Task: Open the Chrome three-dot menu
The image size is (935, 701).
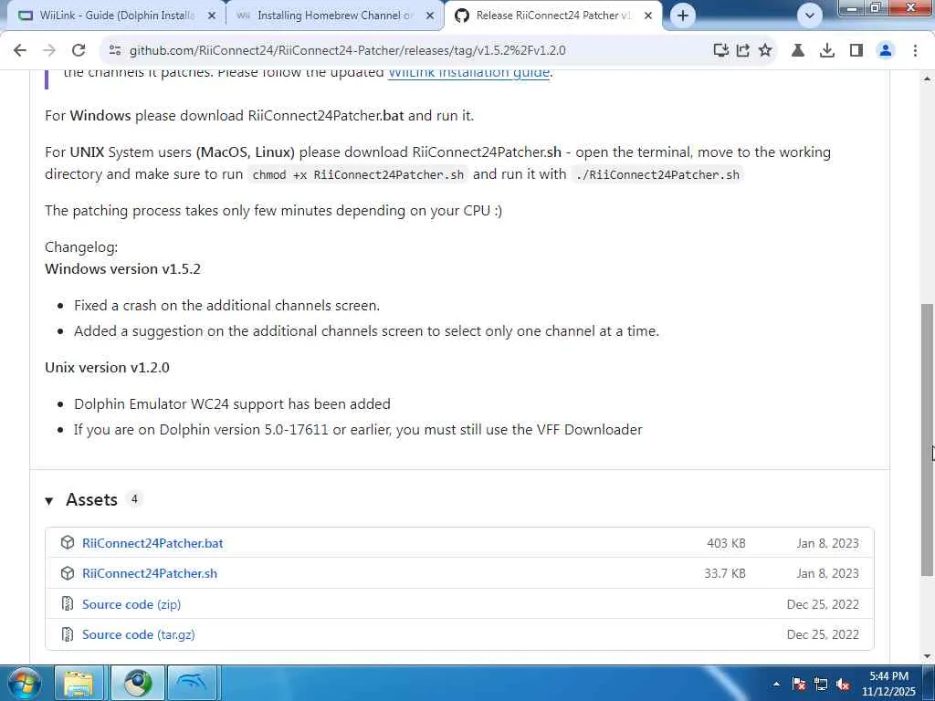Action: pos(915,51)
